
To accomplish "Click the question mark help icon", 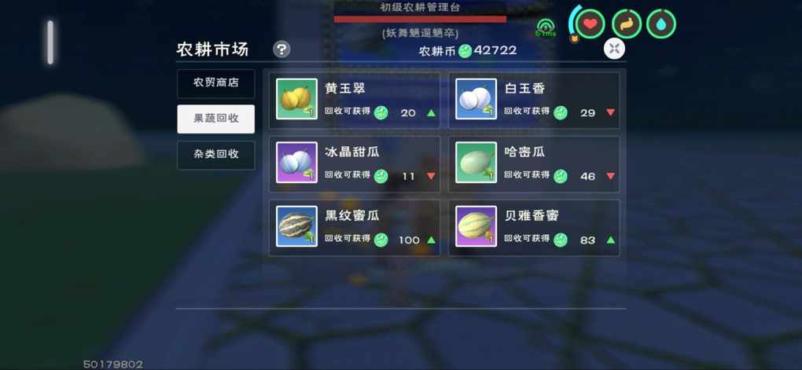I will [x=281, y=49].
